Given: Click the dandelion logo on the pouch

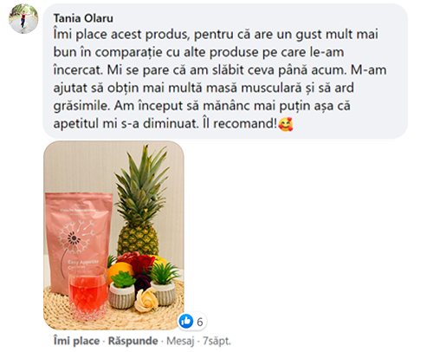Looking at the screenshot, I should (x=75, y=236).
